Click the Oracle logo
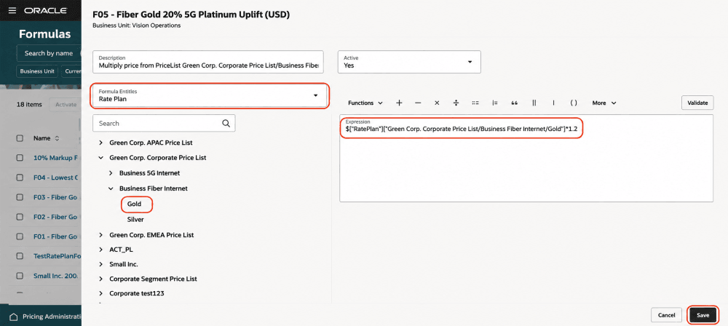728x326 pixels. coord(45,10)
